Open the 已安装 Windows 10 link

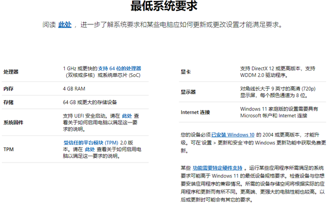[233, 135]
